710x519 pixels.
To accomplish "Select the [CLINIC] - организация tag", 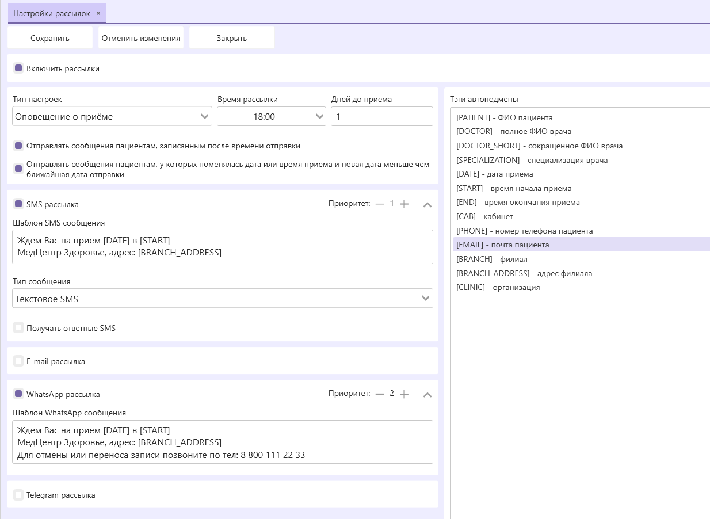I will pos(581,287).
